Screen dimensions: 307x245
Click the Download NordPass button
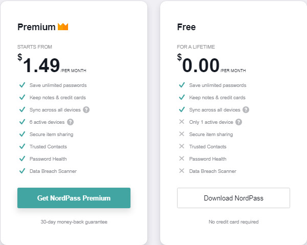[233, 198]
